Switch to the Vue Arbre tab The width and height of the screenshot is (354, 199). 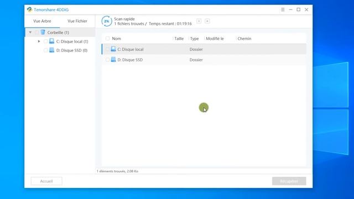click(x=42, y=21)
